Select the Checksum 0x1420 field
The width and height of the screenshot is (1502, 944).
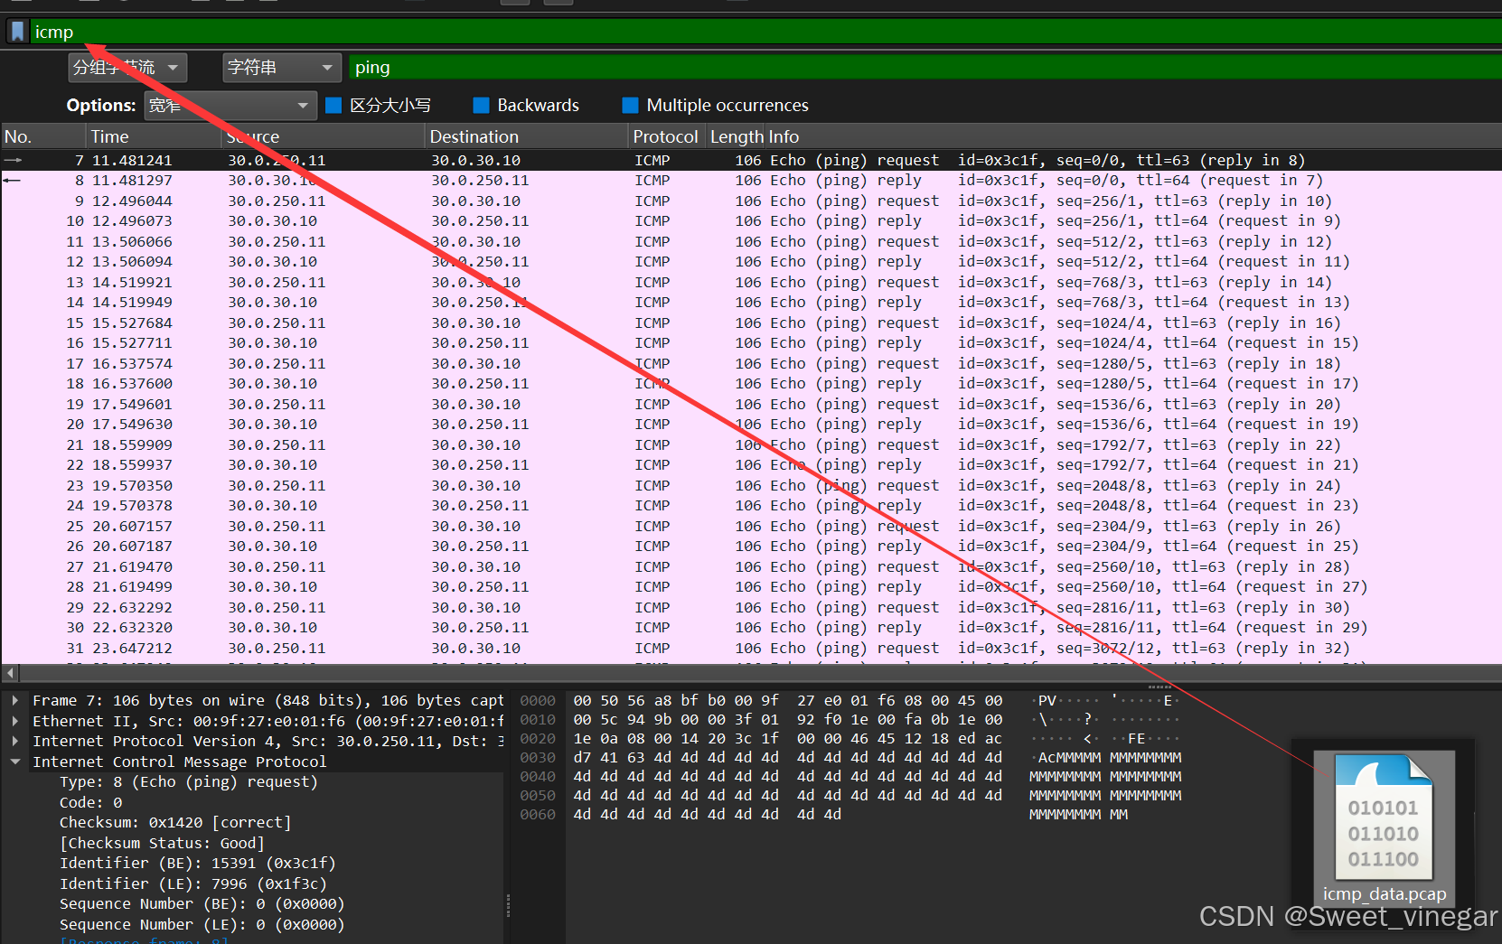pos(174,822)
